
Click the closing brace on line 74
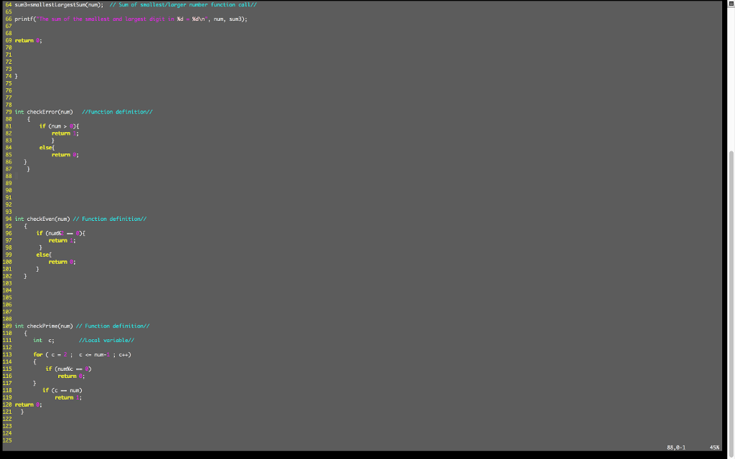(15, 76)
